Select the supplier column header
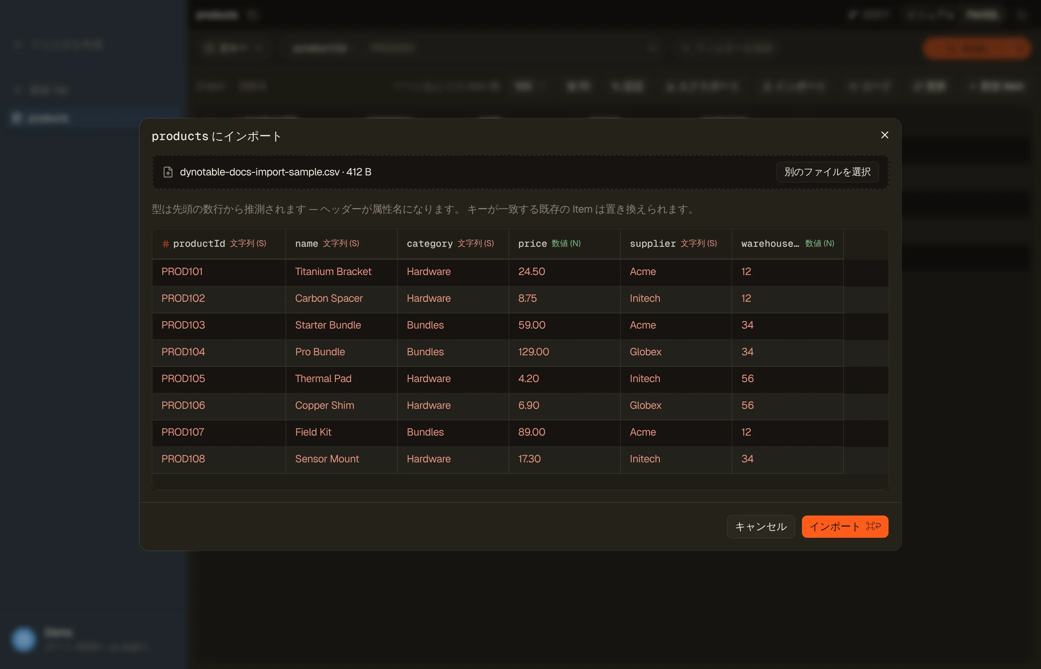 pyautogui.click(x=676, y=244)
